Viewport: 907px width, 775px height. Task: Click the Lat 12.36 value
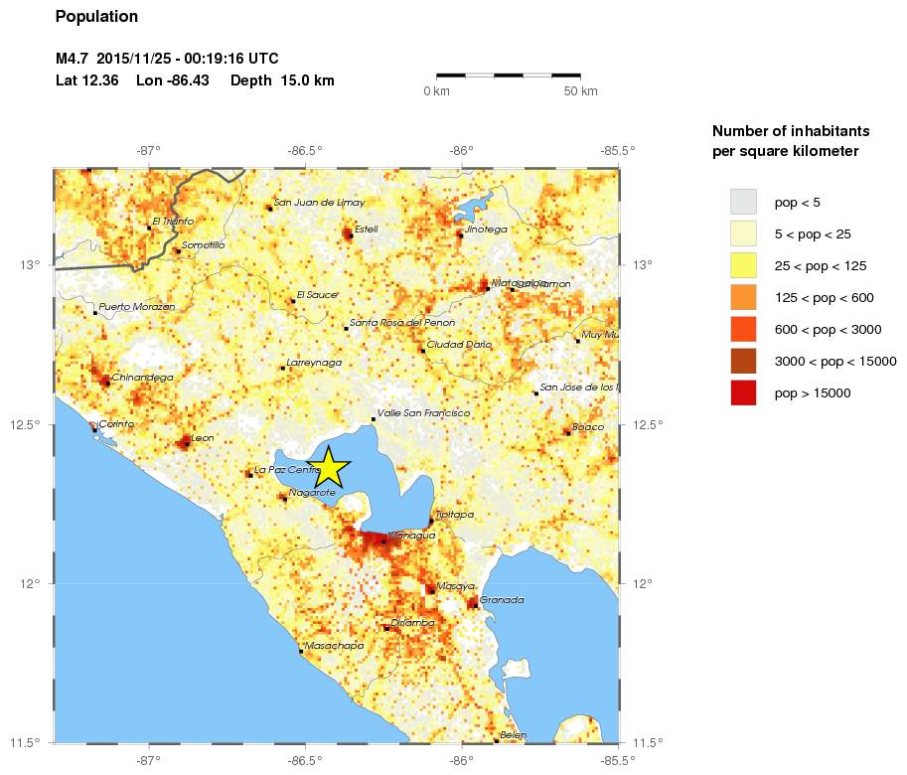86,80
